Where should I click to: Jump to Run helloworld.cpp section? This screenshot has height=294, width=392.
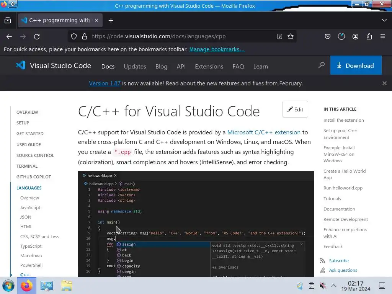[343, 188]
